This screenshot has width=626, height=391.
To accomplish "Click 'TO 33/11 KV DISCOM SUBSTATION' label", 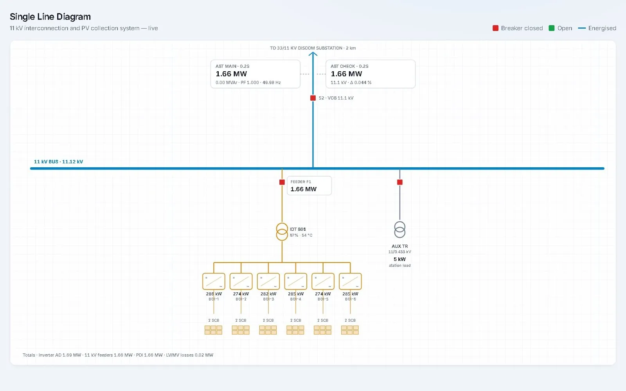I will 306,48.
